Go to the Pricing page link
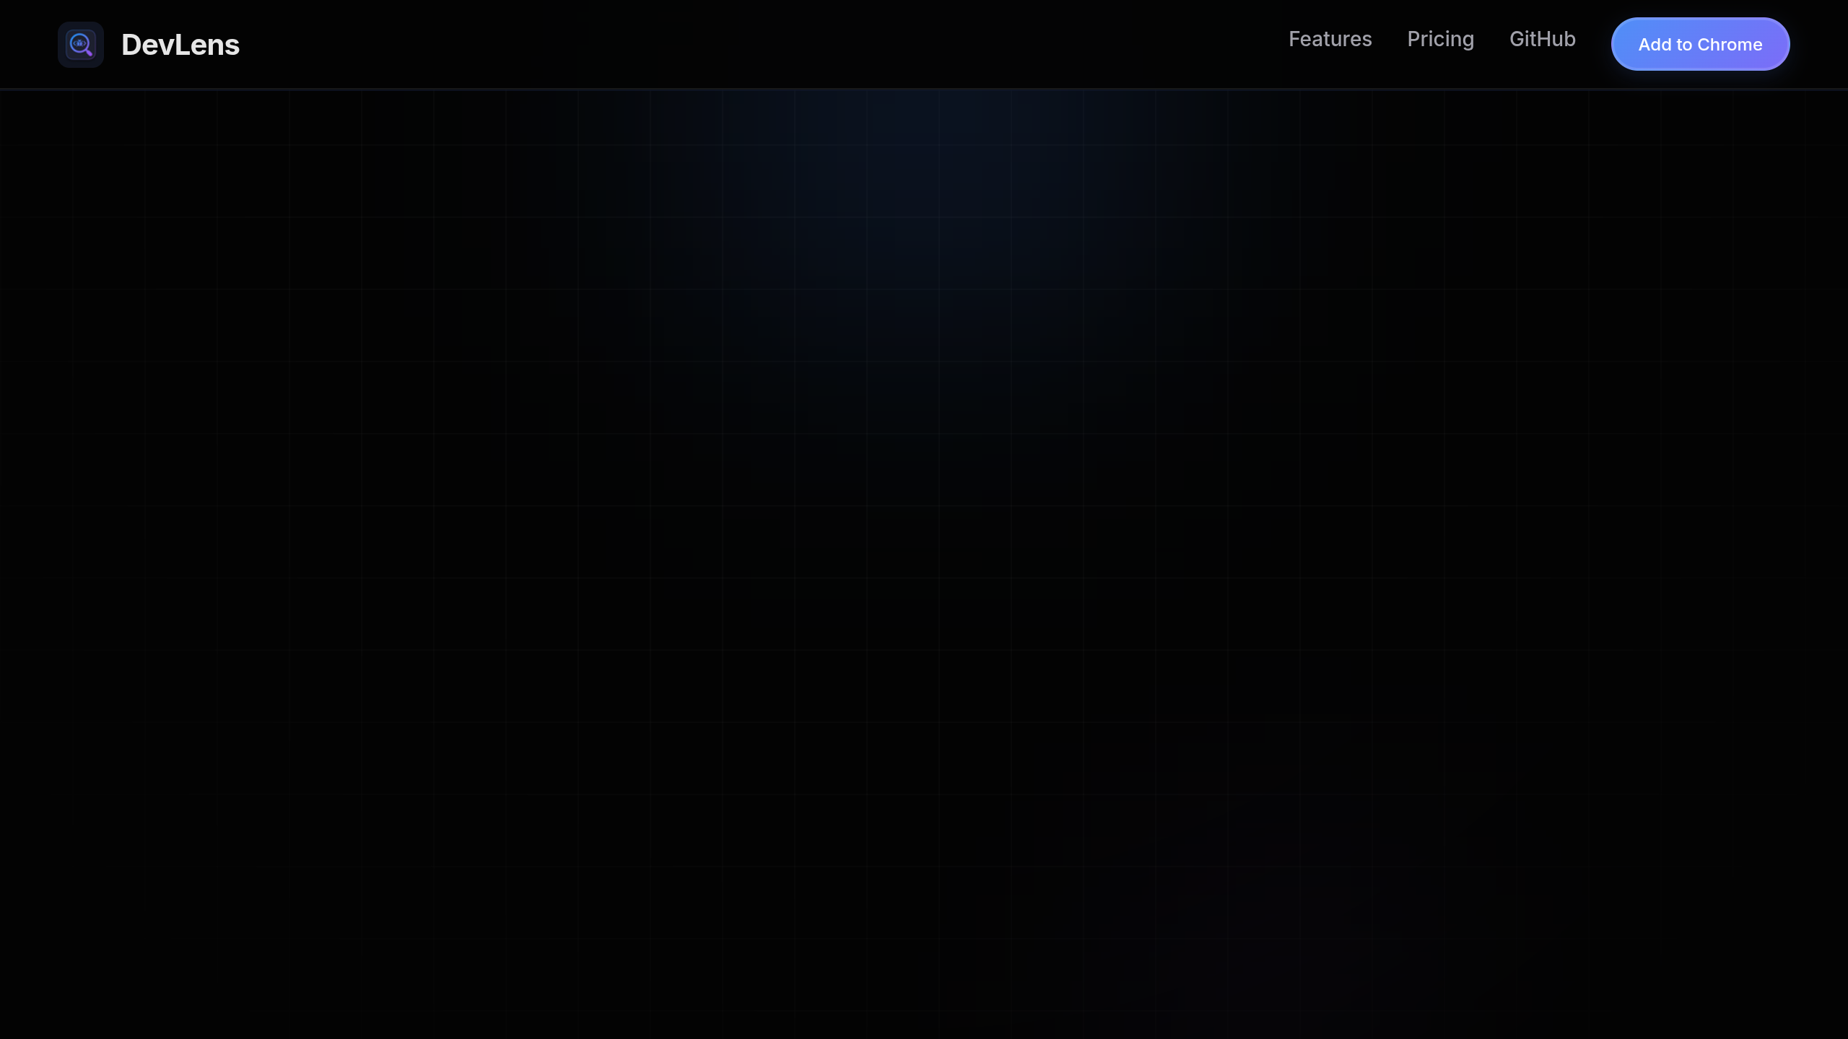This screenshot has width=1848, height=1039. (x=1441, y=39)
